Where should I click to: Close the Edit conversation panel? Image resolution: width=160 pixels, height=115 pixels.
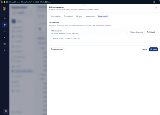tap(156, 8)
